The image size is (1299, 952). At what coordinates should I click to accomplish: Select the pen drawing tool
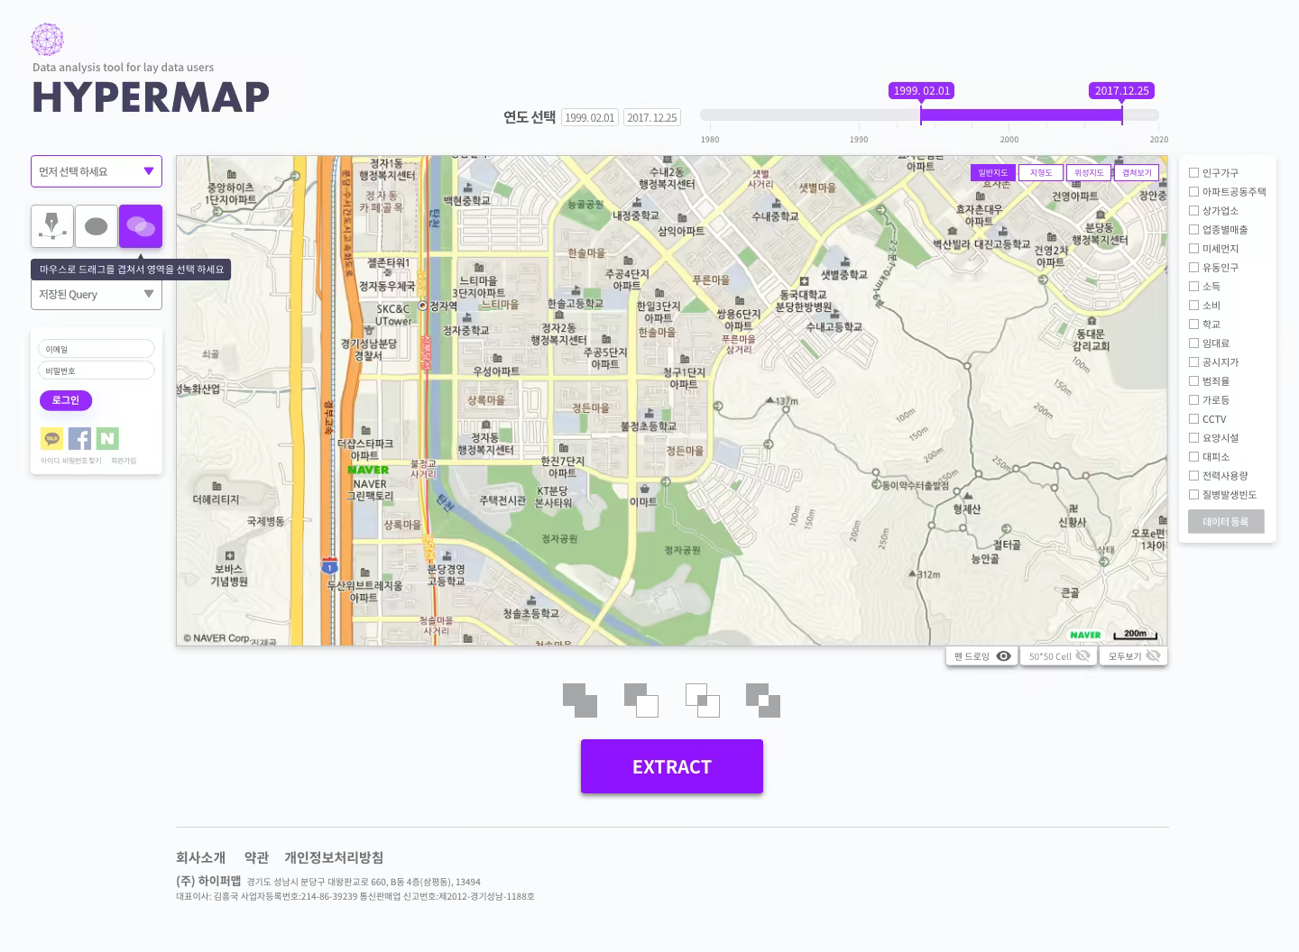pyautogui.click(x=51, y=225)
